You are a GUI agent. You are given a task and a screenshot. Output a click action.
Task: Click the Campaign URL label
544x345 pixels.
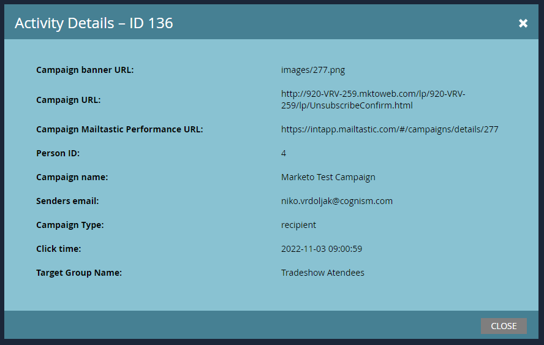point(69,100)
